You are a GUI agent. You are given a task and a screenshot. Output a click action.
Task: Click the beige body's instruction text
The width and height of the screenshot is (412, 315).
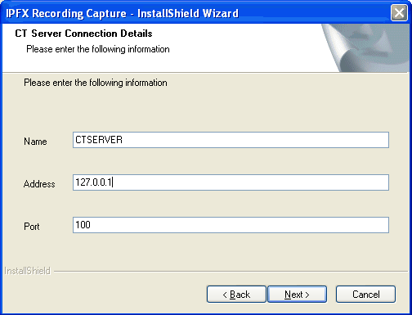pyautogui.click(x=96, y=83)
